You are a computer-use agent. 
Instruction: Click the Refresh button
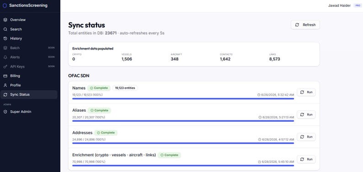305,25
